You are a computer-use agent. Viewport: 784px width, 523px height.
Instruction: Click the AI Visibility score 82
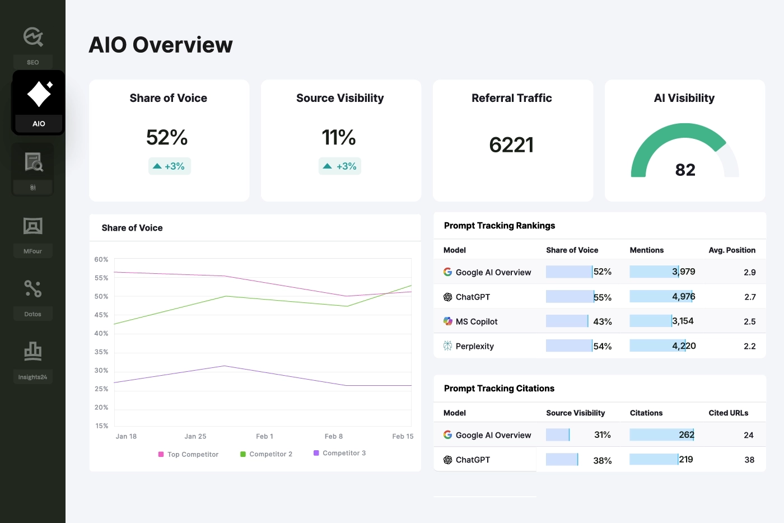coord(685,170)
